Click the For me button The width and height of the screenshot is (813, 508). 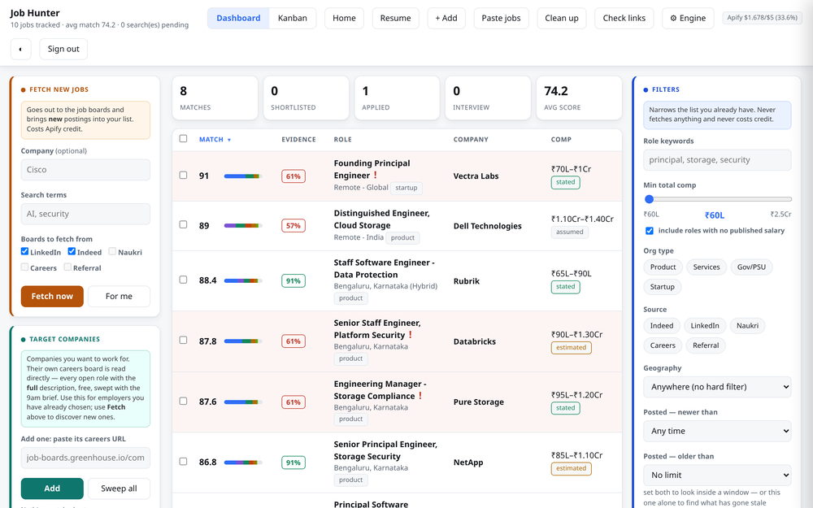(x=119, y=296)
